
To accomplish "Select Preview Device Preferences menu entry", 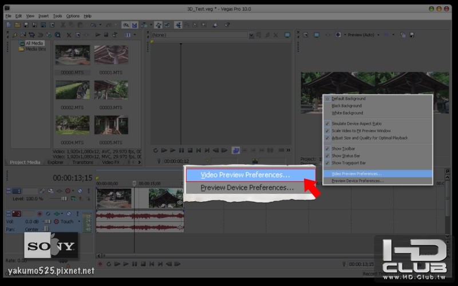I will [357, 181].
